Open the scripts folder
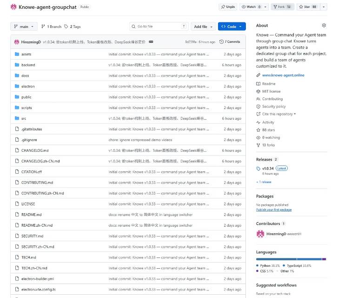Screen dimensions: 338x298 [x=27, y=108]
